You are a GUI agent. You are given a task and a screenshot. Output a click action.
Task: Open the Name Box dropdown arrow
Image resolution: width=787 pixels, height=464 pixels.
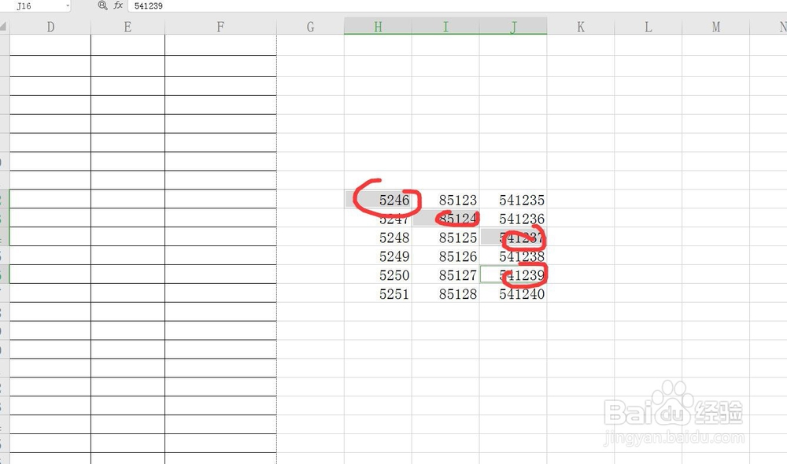[x=67, y=6]
